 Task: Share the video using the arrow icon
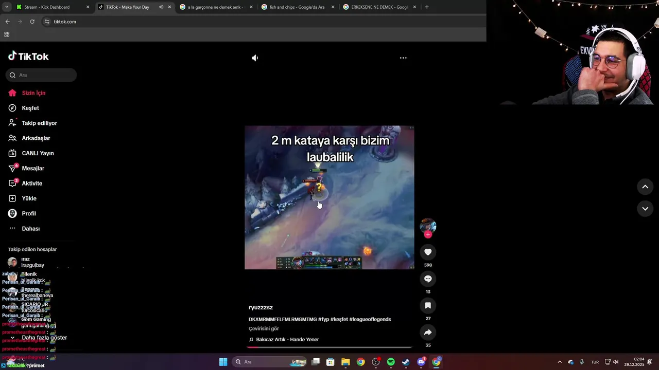(x=428, y=332)
